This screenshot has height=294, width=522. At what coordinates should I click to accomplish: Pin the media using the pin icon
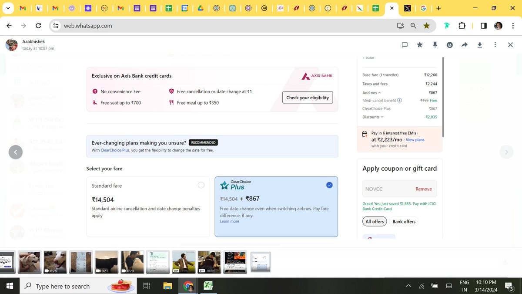point(435,45)
